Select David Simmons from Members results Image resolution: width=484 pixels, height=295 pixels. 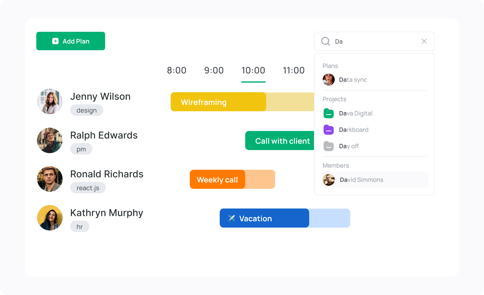[361, 180]
